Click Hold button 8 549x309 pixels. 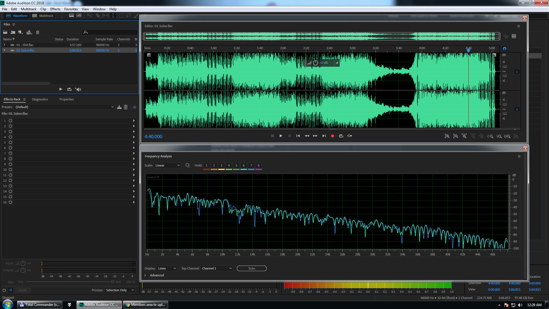pyautogui.click(x=258, y=165)
